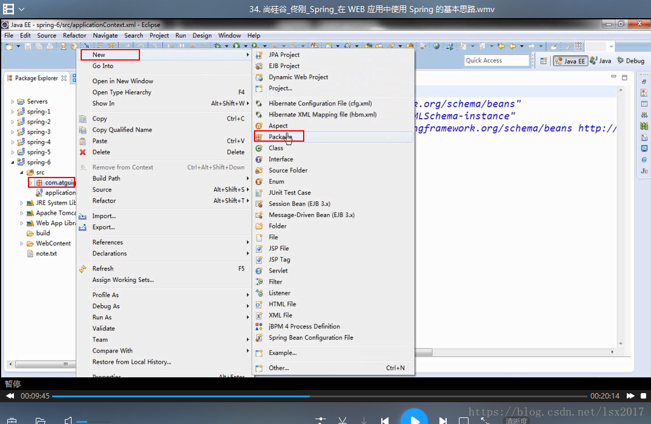The height and width of the screenshot is (424, 651).
Task: Click the red Delete X icon
Action: [x=82, y=152]
